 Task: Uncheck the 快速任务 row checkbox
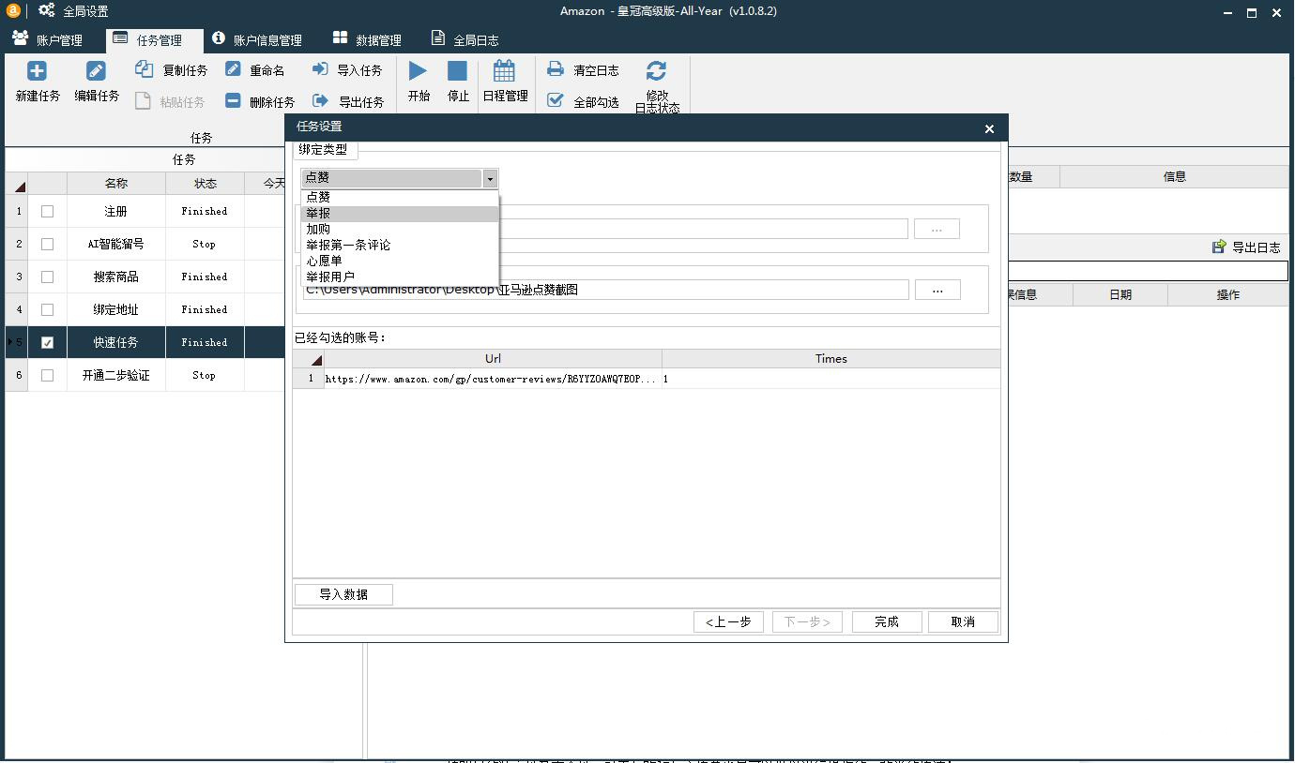[x=47, y=343]
